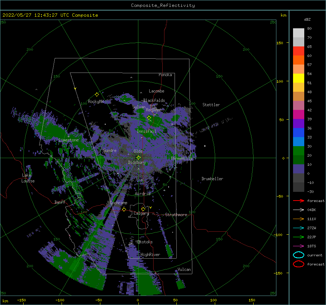Click the Calgary city label
This screenshot has height=305, width=326.
click(x=141, y=213)
